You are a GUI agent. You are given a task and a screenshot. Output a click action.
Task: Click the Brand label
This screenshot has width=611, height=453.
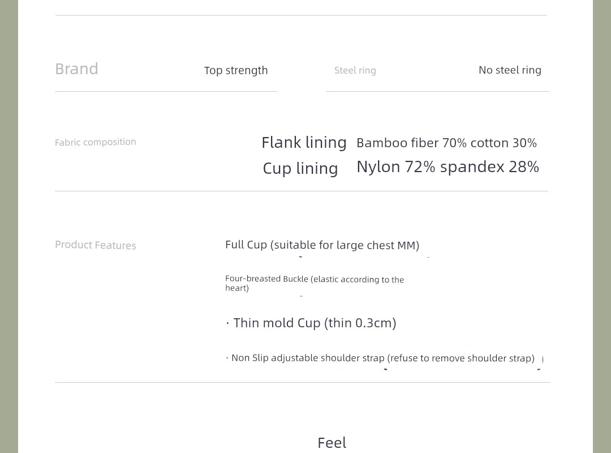(x=76, y=69)
